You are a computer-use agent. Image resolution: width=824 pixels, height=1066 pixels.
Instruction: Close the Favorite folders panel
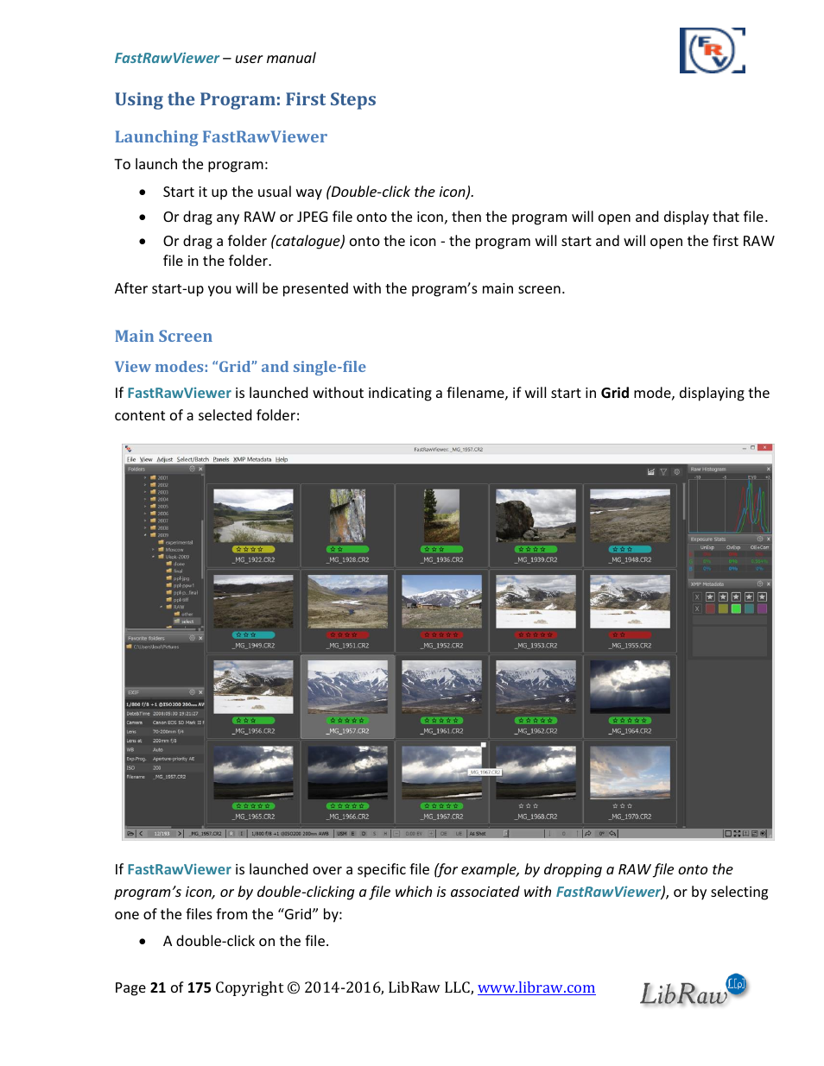(x=200, y=638)
